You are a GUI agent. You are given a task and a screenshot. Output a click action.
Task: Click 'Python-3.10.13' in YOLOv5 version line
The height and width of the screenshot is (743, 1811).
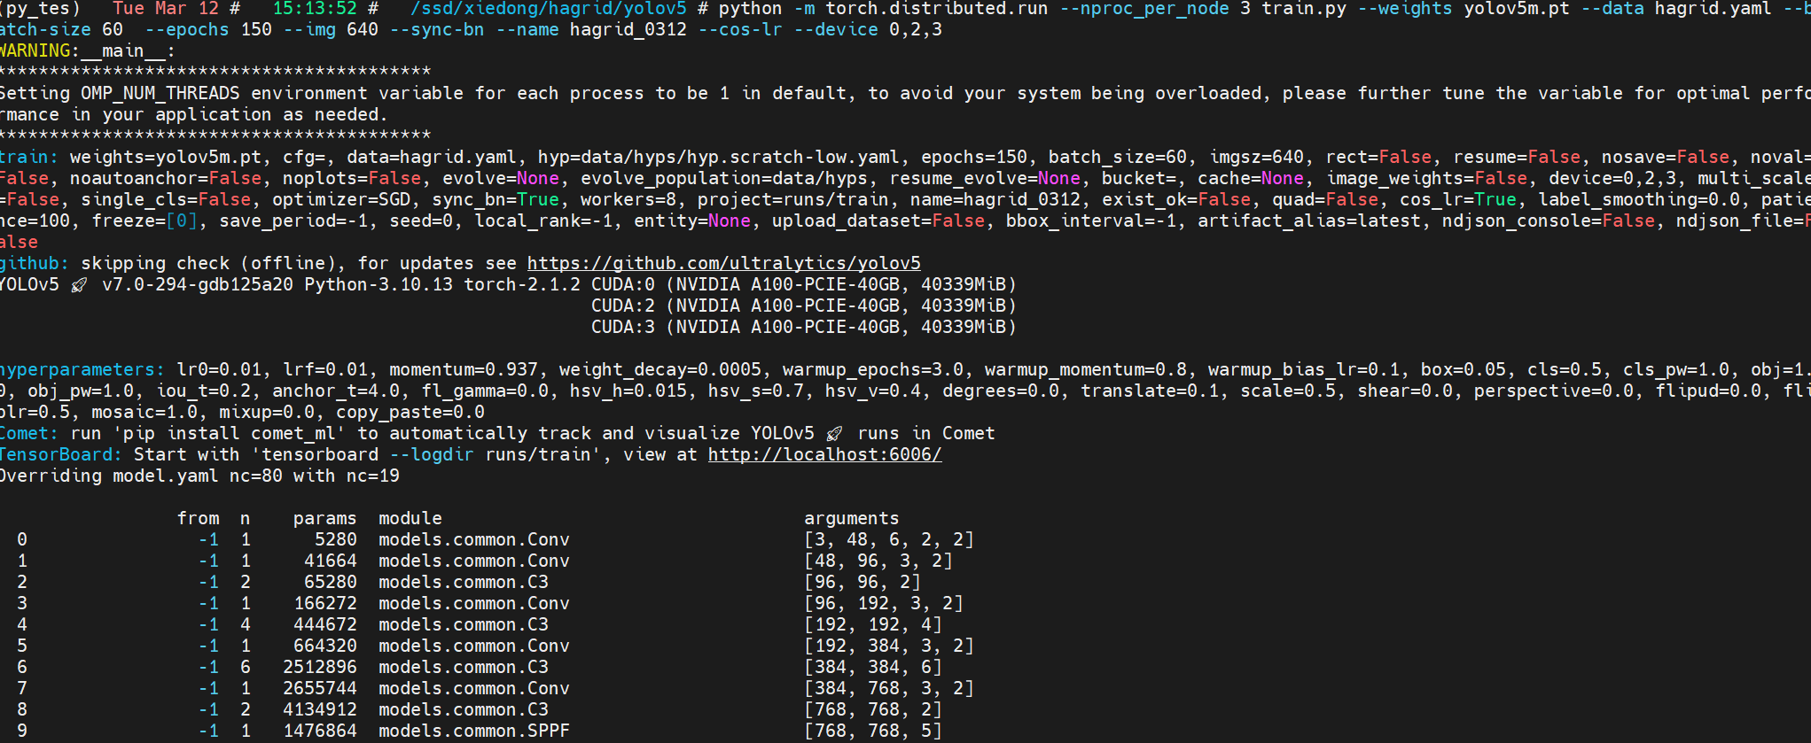(x=379, y=284)
